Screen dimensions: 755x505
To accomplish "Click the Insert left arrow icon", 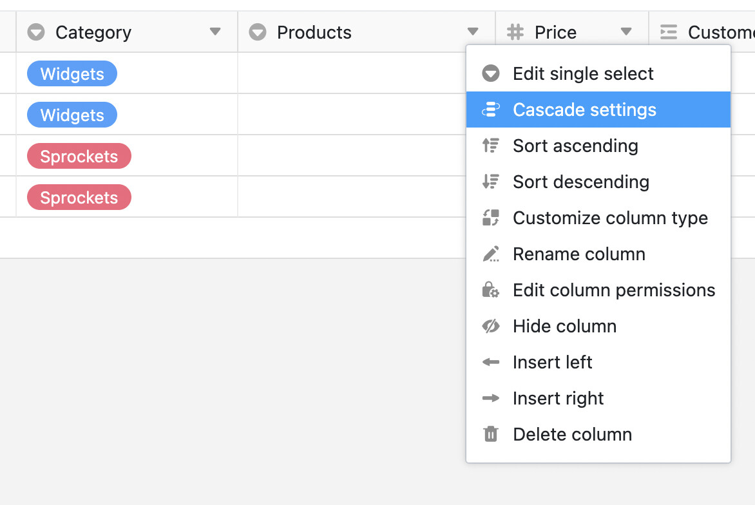I will [491, 363].
